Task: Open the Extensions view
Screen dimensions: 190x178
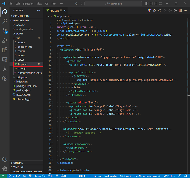Action: 5,50
